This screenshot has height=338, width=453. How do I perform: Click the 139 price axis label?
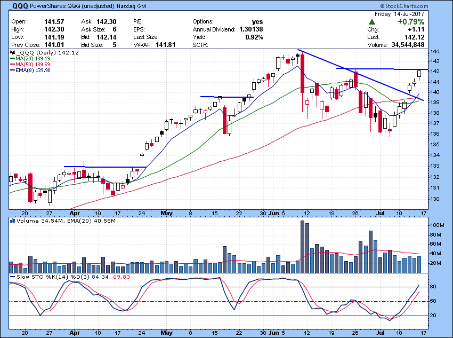click(x=435, y=103)
